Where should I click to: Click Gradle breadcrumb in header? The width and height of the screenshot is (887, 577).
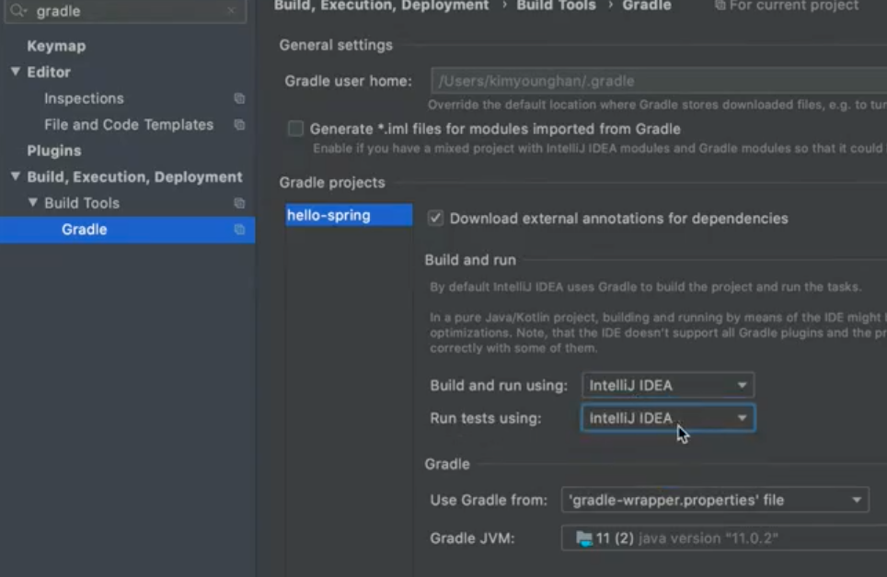[x=647, y=6]
